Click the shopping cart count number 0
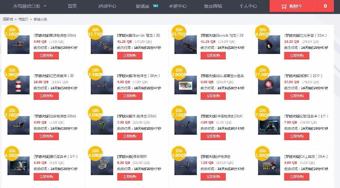 325,6
